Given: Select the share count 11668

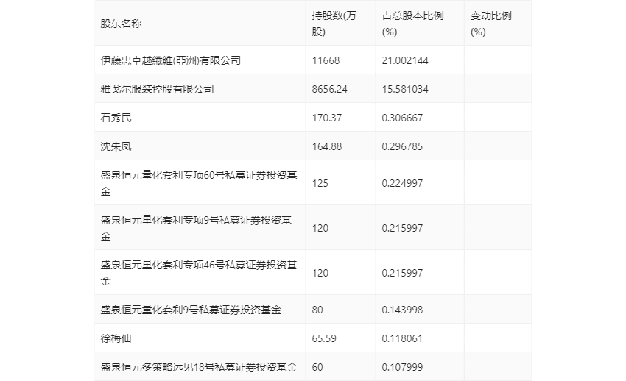Looking at the screenshot, I should coord(326,60).
